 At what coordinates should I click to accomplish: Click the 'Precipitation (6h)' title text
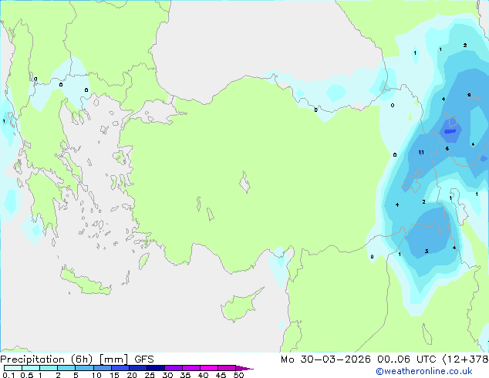[x=46, y=359]
